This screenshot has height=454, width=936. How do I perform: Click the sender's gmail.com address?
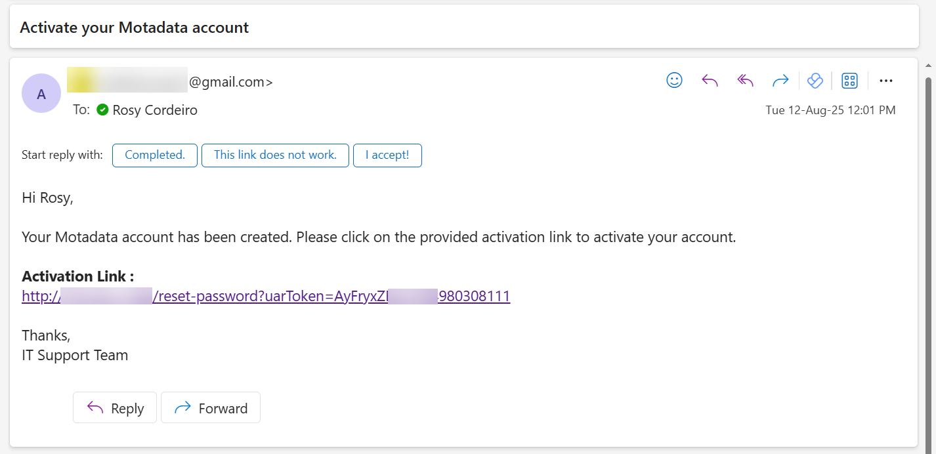(x=230, y=82)
